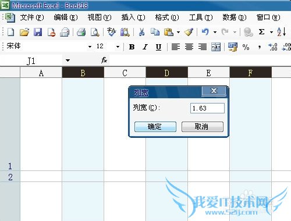Viewport: 291px width, 221px height.
Task: Select row 2 header
Action: (x=10, y=176)
